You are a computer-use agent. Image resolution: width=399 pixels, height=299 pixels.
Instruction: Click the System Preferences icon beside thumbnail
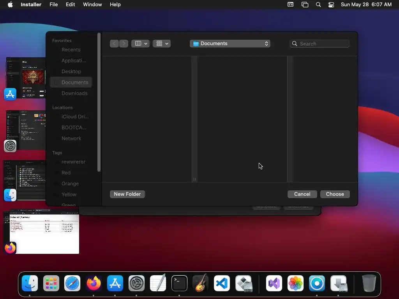[10, 146]
